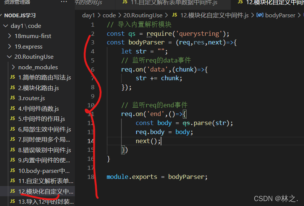
Task: Click req.body on line 13
Action: coord(150,132)
